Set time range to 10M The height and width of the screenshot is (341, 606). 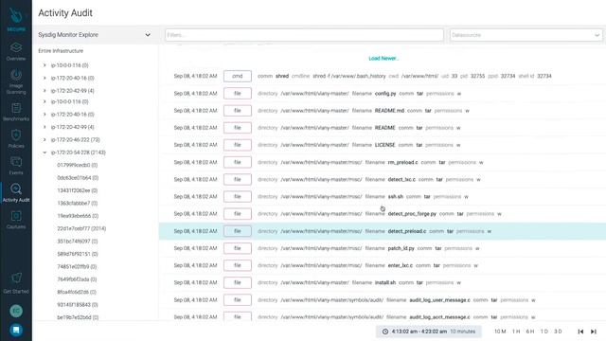point(500,332)
